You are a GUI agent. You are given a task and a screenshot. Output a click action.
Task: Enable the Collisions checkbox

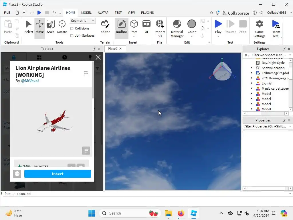pyautogui.click(x=72, y=28)
